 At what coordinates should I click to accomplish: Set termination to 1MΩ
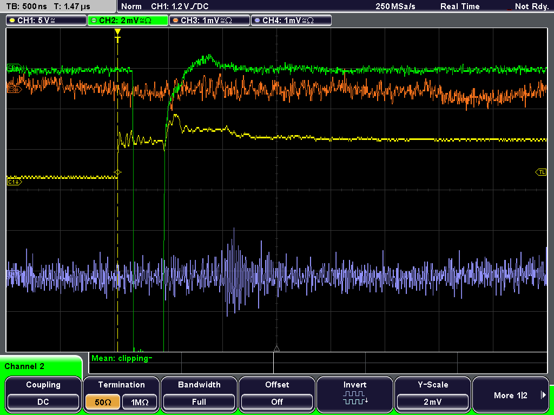point(140,402)
